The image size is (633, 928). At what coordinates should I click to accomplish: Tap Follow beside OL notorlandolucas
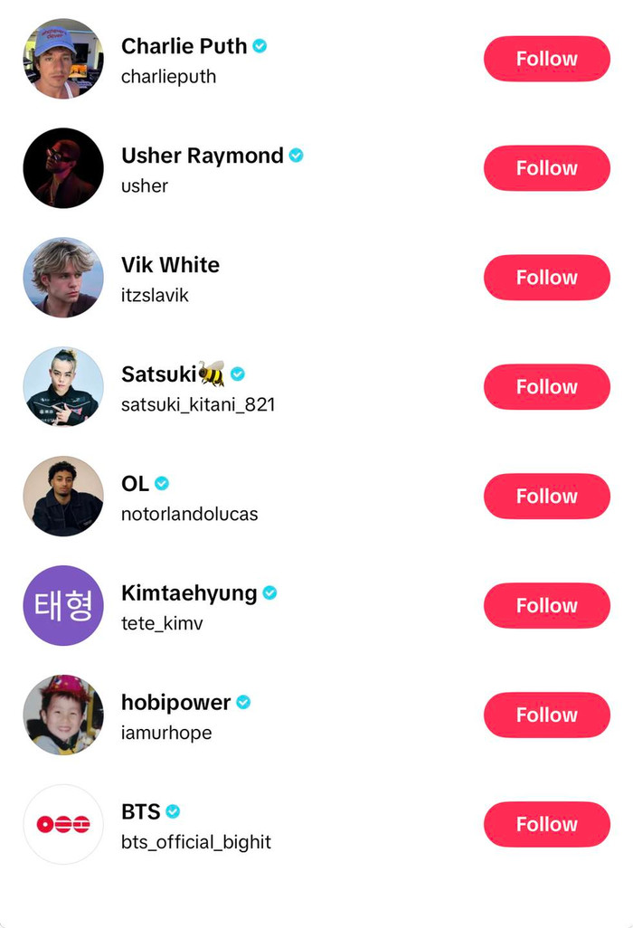546,497
